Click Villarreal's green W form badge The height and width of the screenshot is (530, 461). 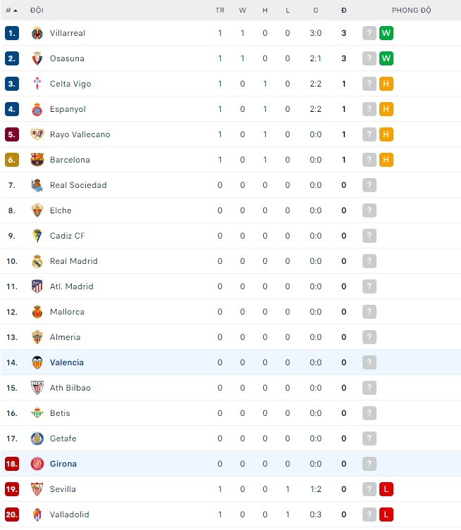tap(386, 33)
